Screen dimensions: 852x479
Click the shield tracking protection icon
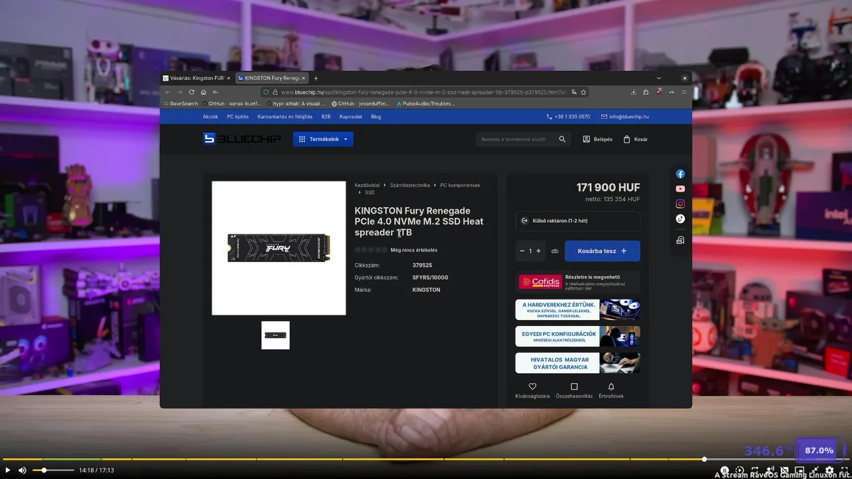click(266, 92)
